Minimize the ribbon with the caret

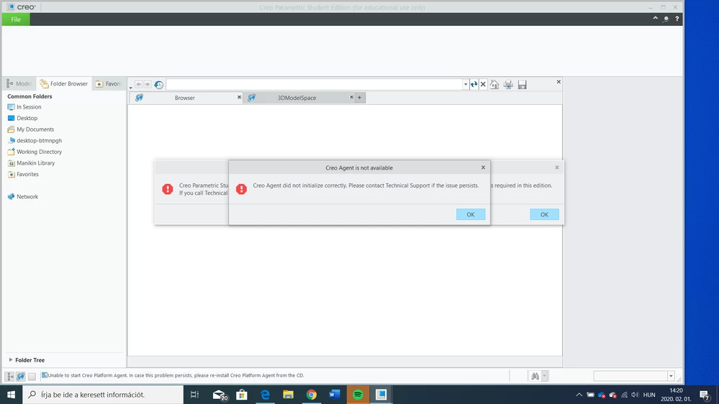655,18
